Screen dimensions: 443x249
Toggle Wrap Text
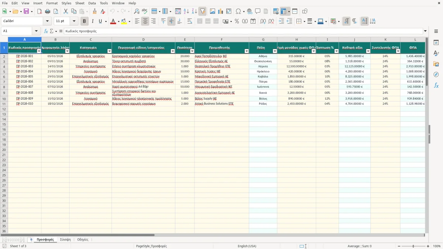[190, 21]
